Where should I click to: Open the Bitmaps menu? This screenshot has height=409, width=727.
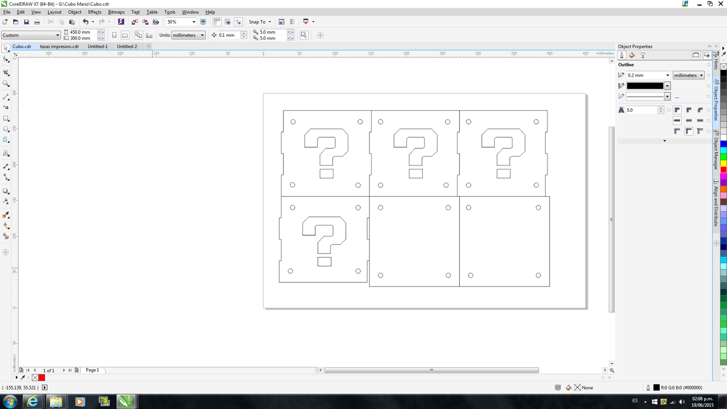pyautogui.click(x=116, y=12)
